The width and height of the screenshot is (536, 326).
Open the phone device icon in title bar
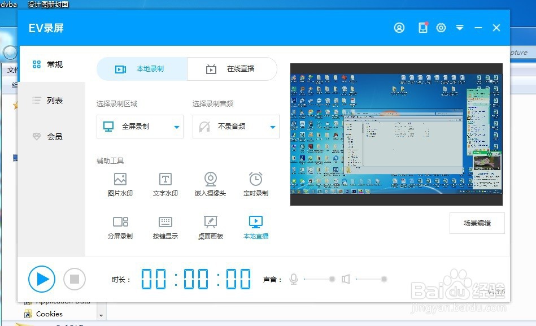click(423, 27)
